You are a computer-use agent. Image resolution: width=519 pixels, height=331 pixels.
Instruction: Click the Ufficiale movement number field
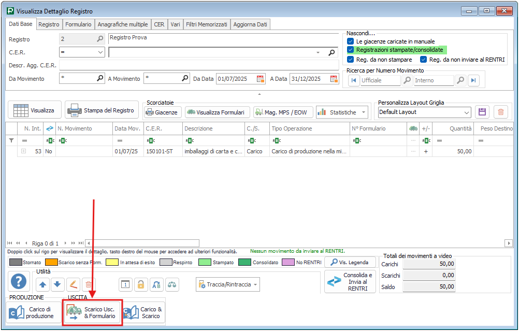[x=380, y=80]
